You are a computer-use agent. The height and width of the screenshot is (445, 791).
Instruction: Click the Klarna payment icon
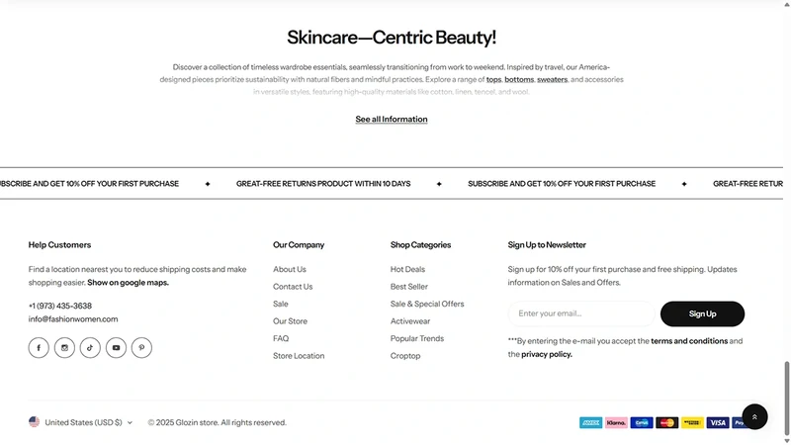click(x=616, y=423)
